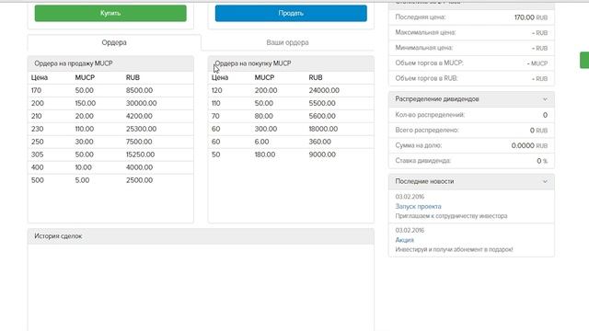This screenshot has width=589, height=331.
Task: Select sell order at price 400
Action: 110,167
